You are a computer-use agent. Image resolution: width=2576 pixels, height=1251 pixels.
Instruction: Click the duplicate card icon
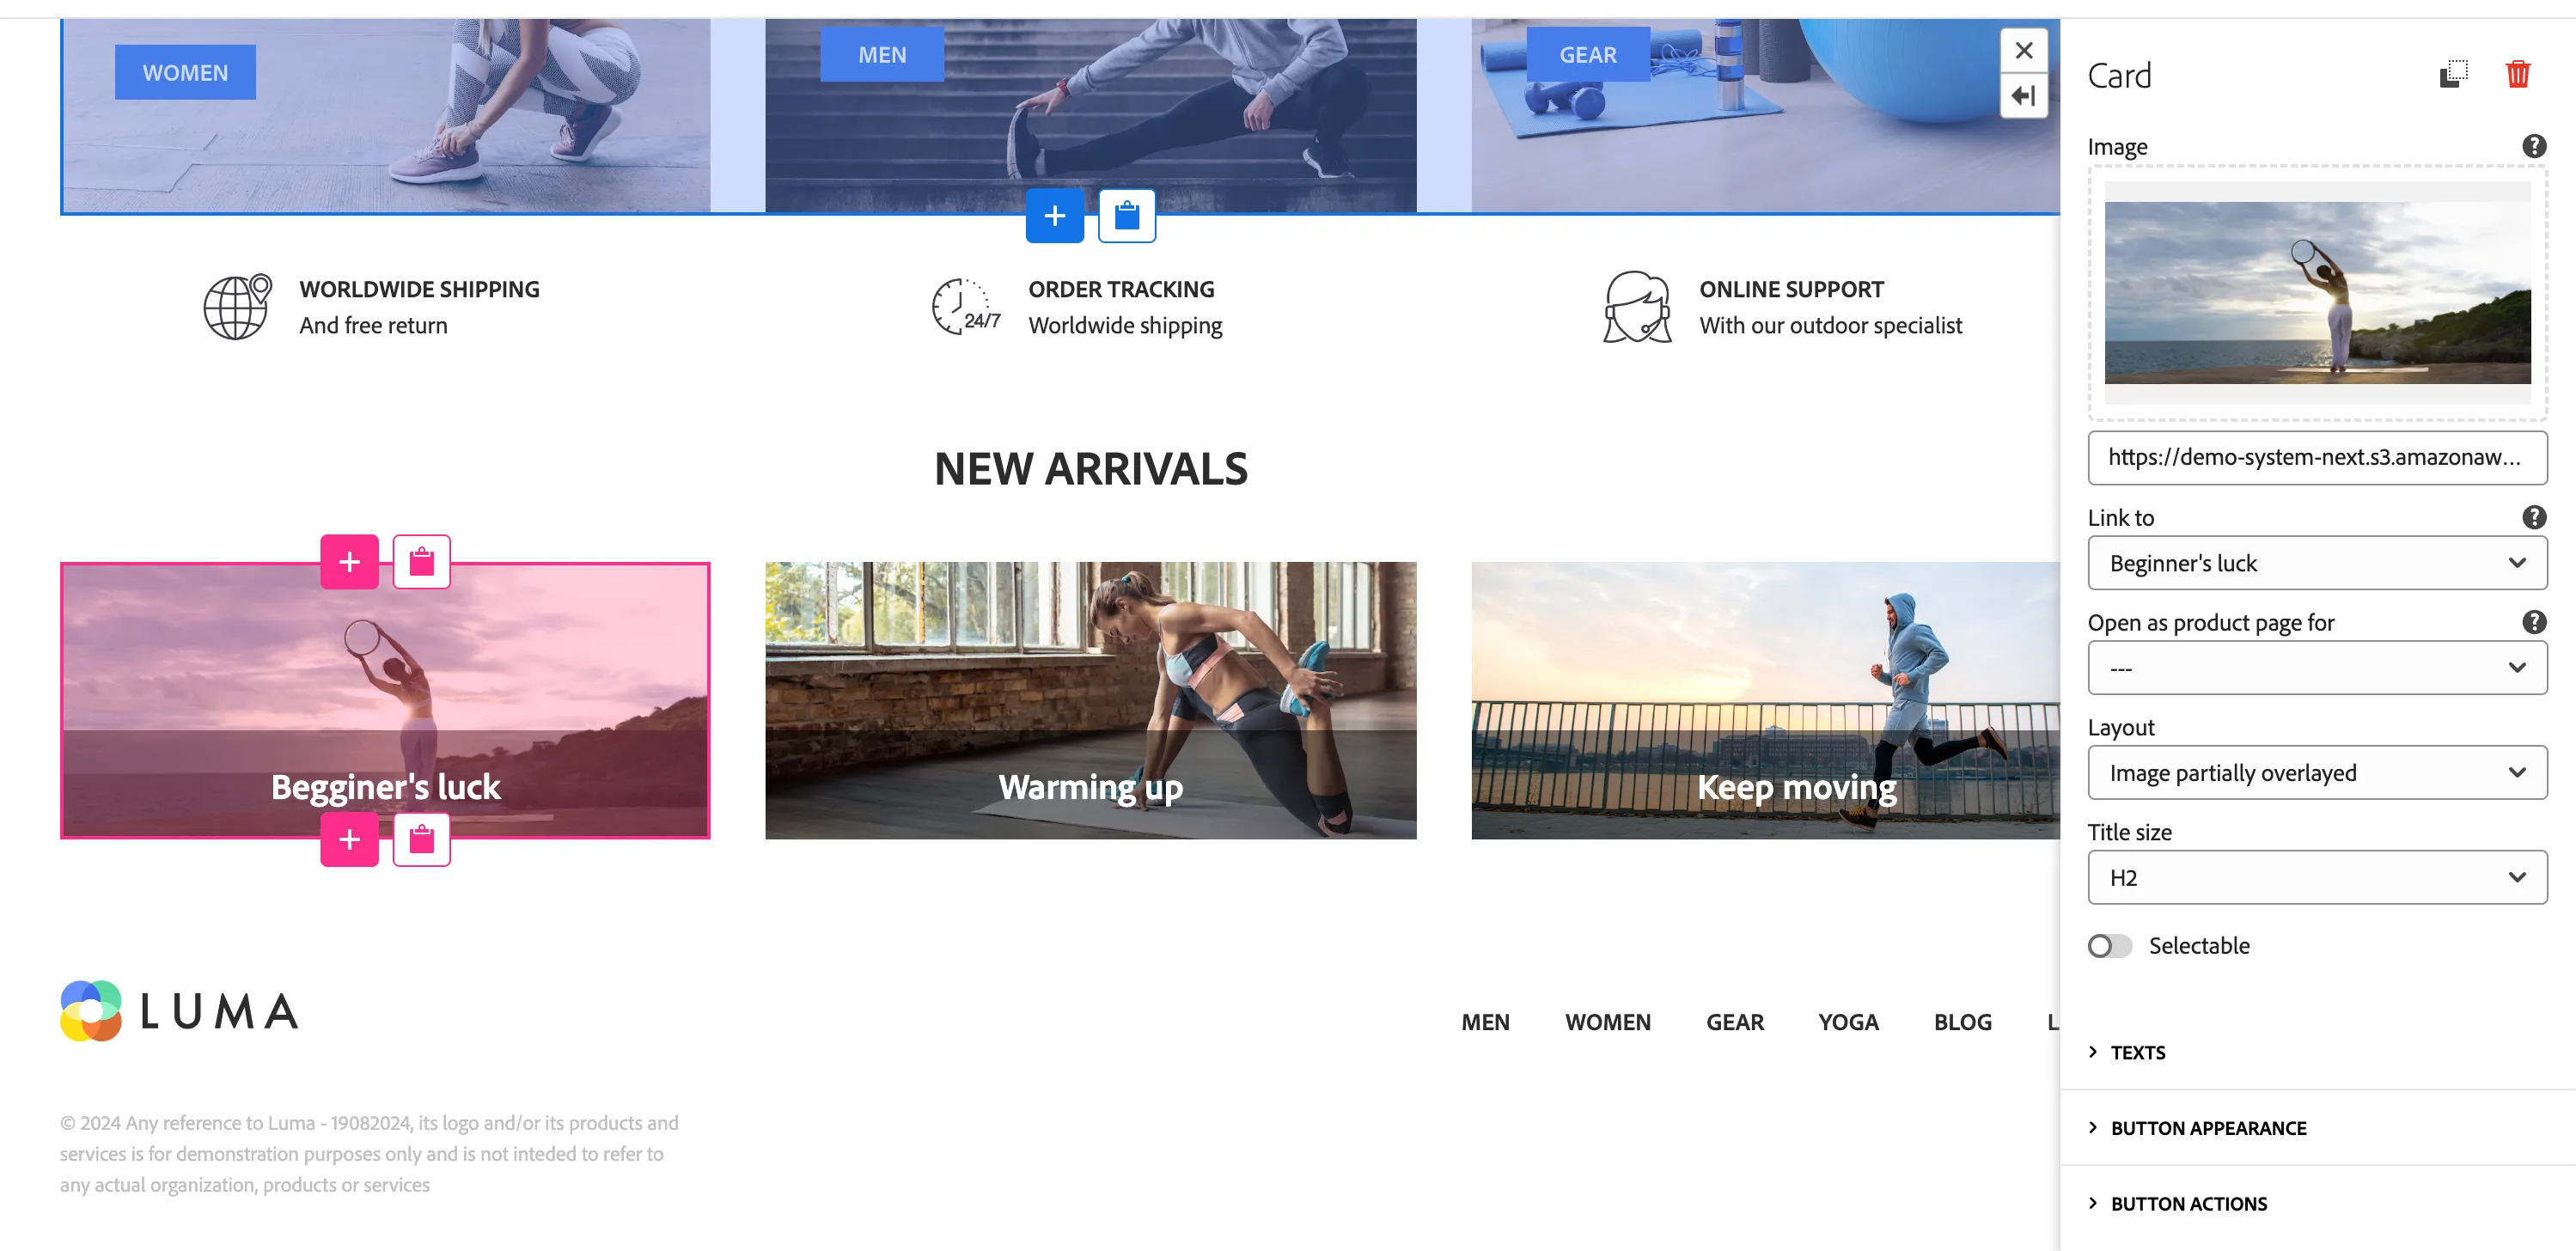[2453, 75]
